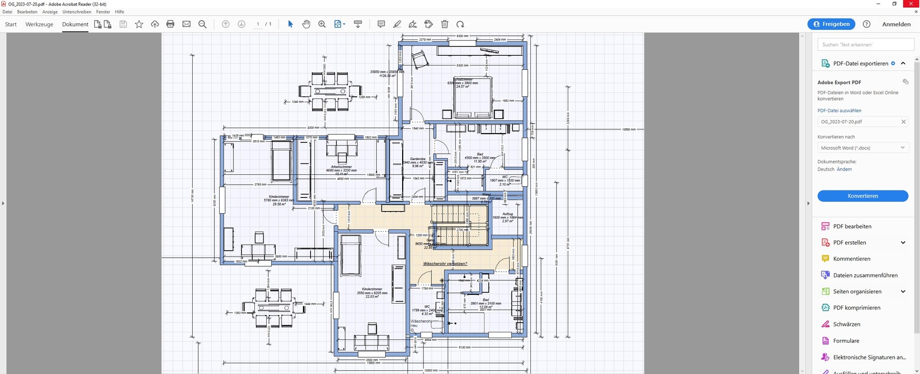Open the Konvertieren nach format dropdown
Viewport: 920px width, 374px height.
pyautogui.click(x=863, y=148)
